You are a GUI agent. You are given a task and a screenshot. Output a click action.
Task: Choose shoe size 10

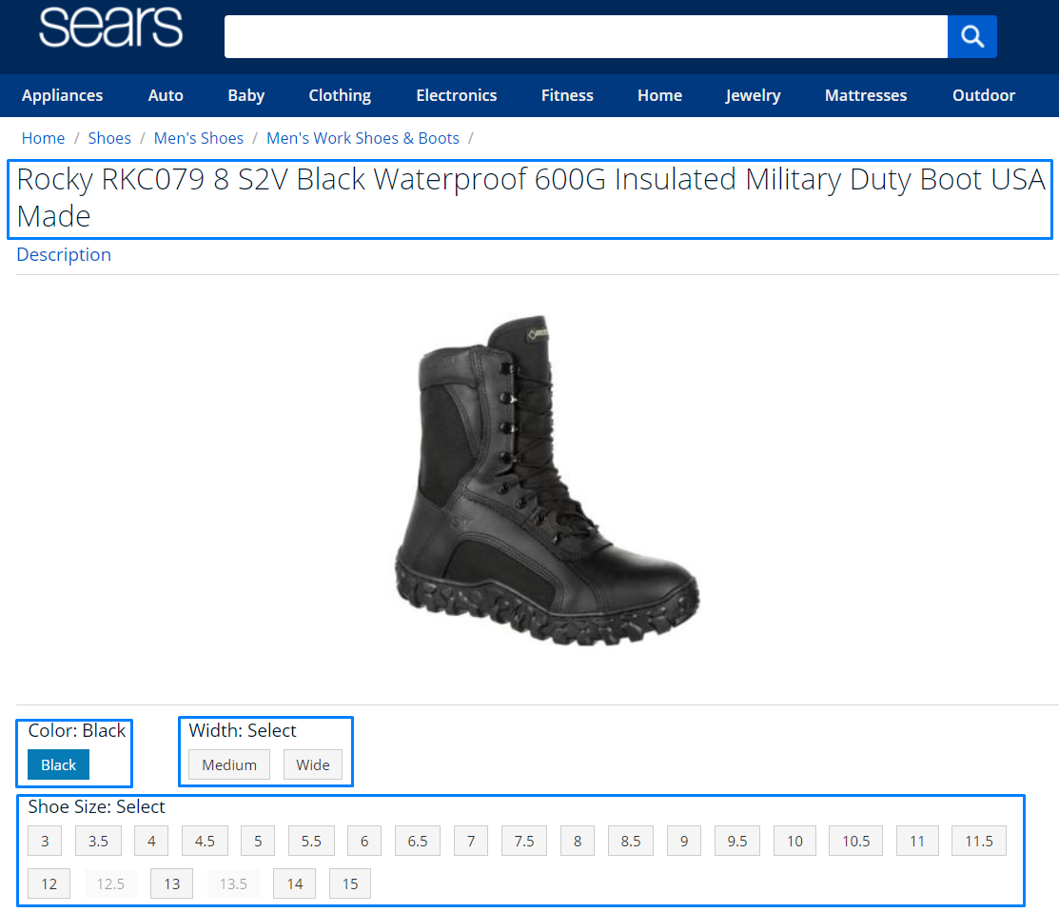click(x=794, y=842)
